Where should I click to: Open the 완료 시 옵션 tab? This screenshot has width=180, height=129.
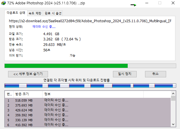click(x=53, y=13)
